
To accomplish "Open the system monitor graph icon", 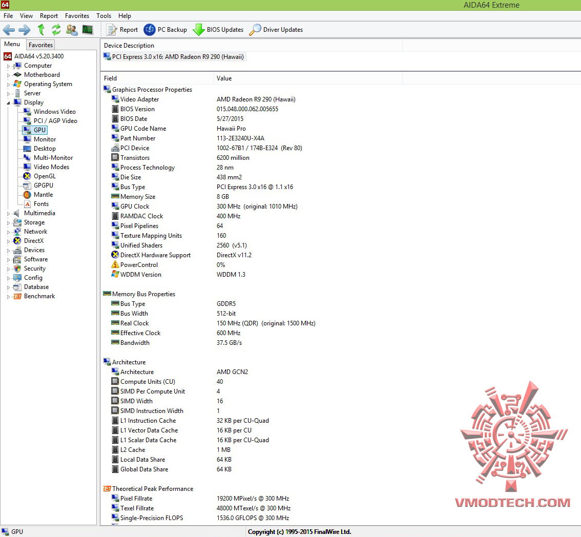I will coord(88,30).
